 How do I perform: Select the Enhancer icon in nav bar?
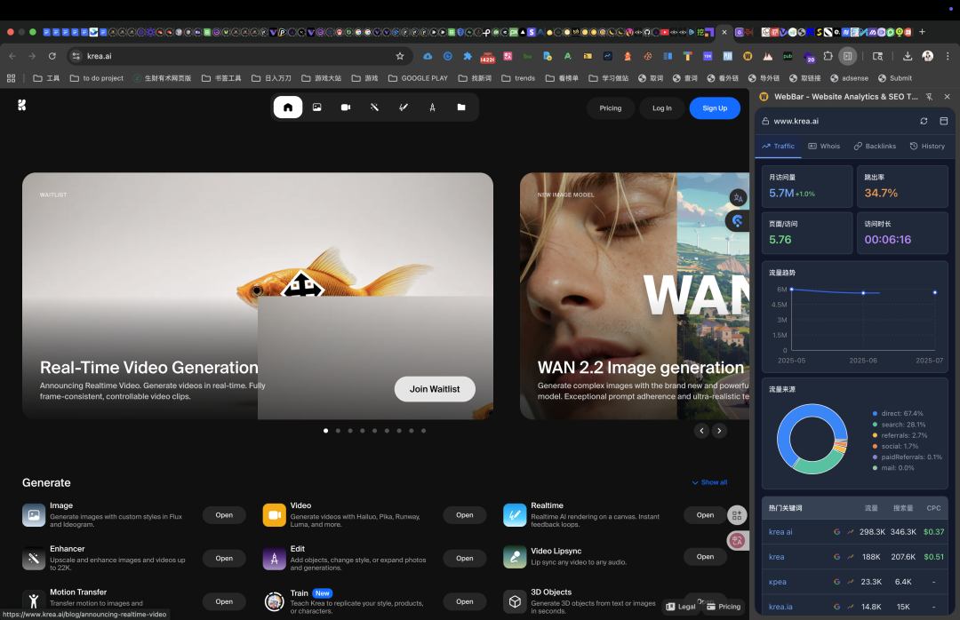[374, 107]
